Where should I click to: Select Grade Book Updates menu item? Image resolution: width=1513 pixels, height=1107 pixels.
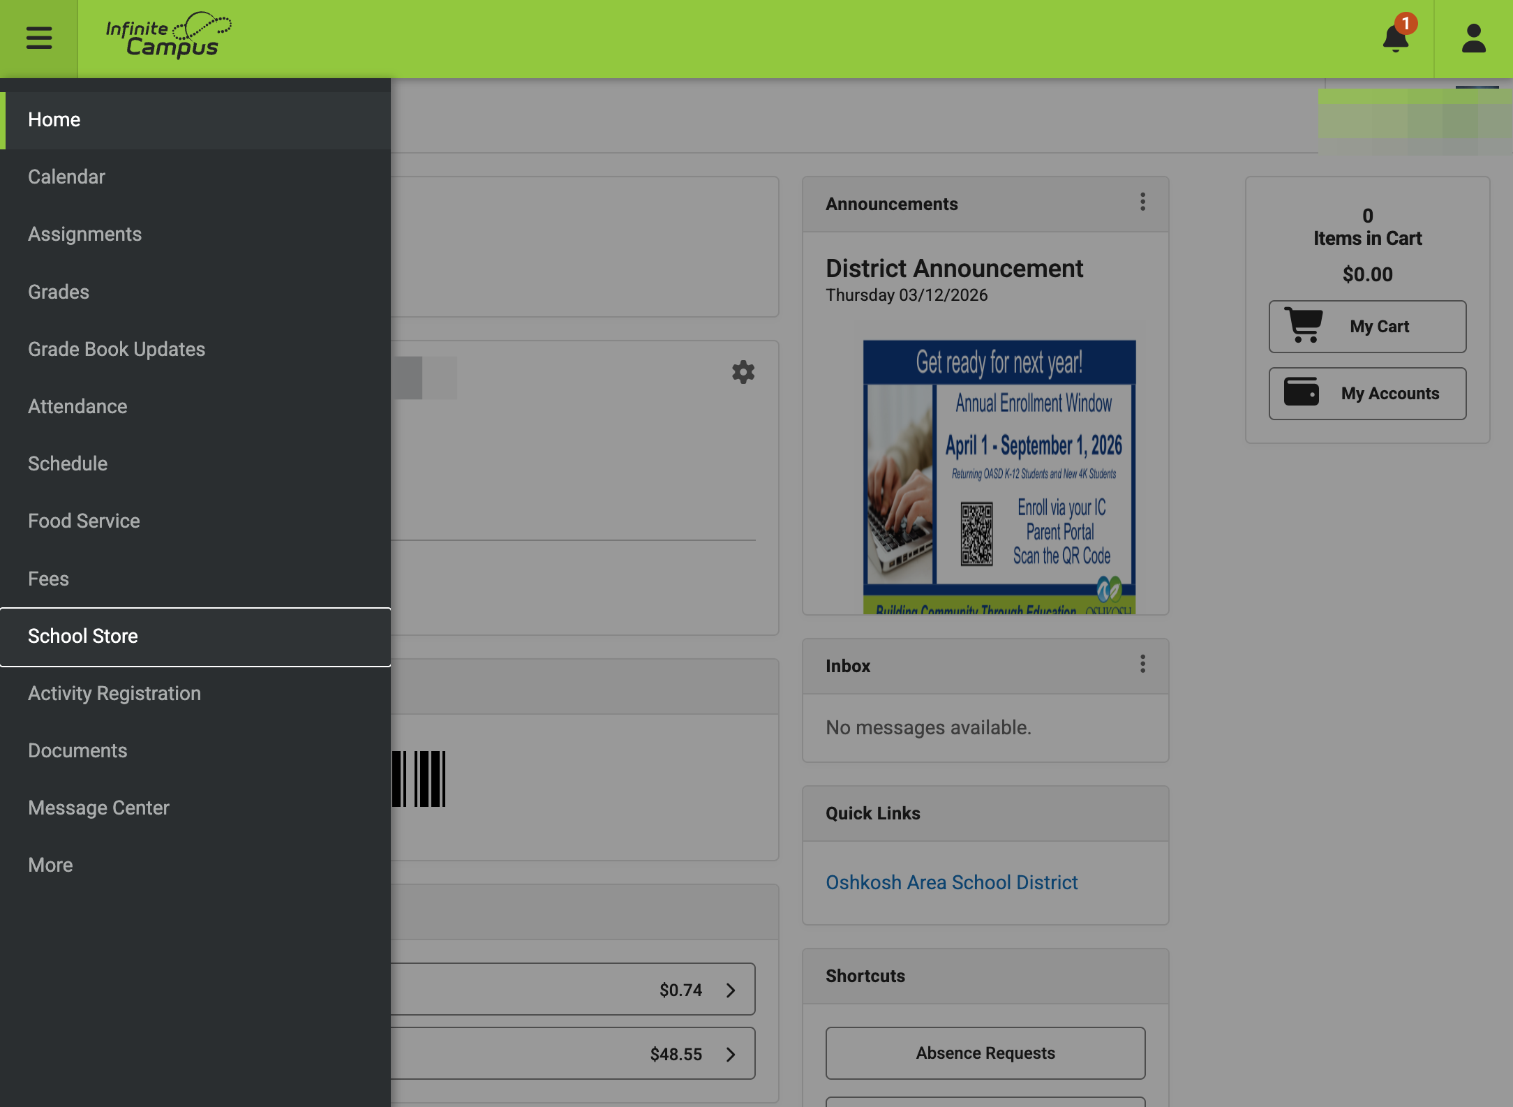[x=195, y=349]
